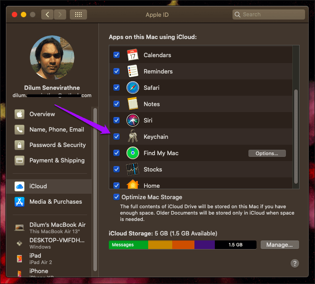Open Media & Purchases settings
The height and width of the screenshot is (284, 315).
point(49,202)
